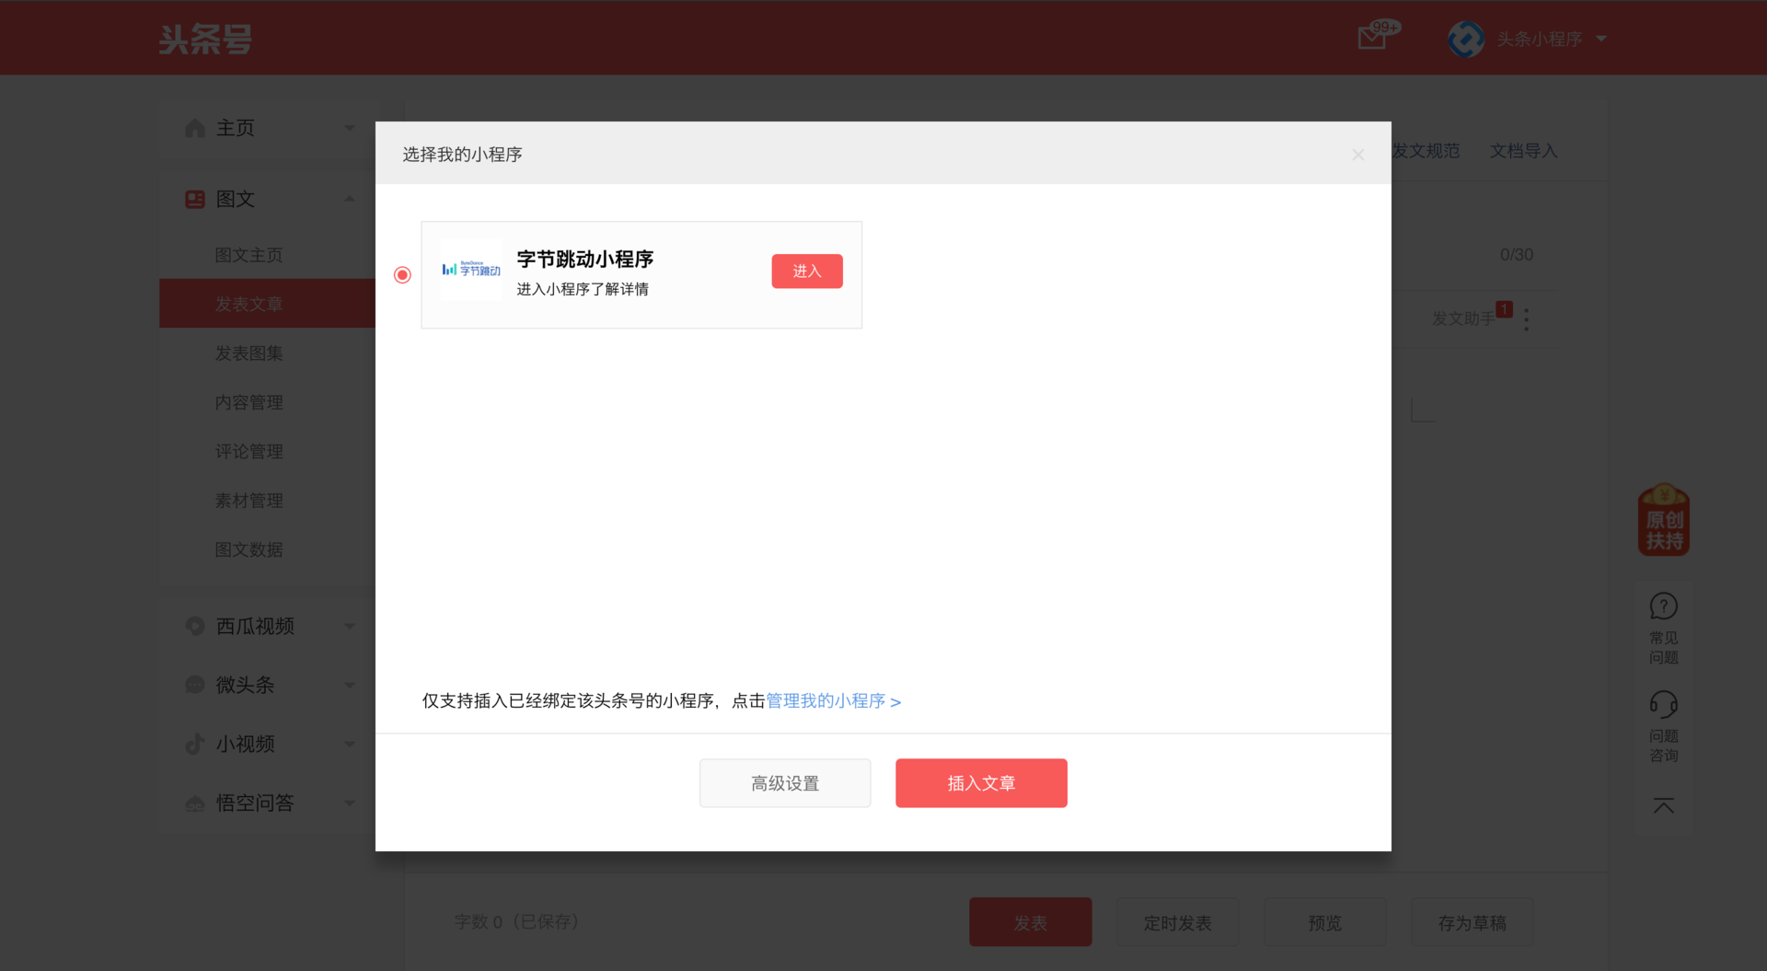Click the 0/30 title character counter

pos(1517,255)
